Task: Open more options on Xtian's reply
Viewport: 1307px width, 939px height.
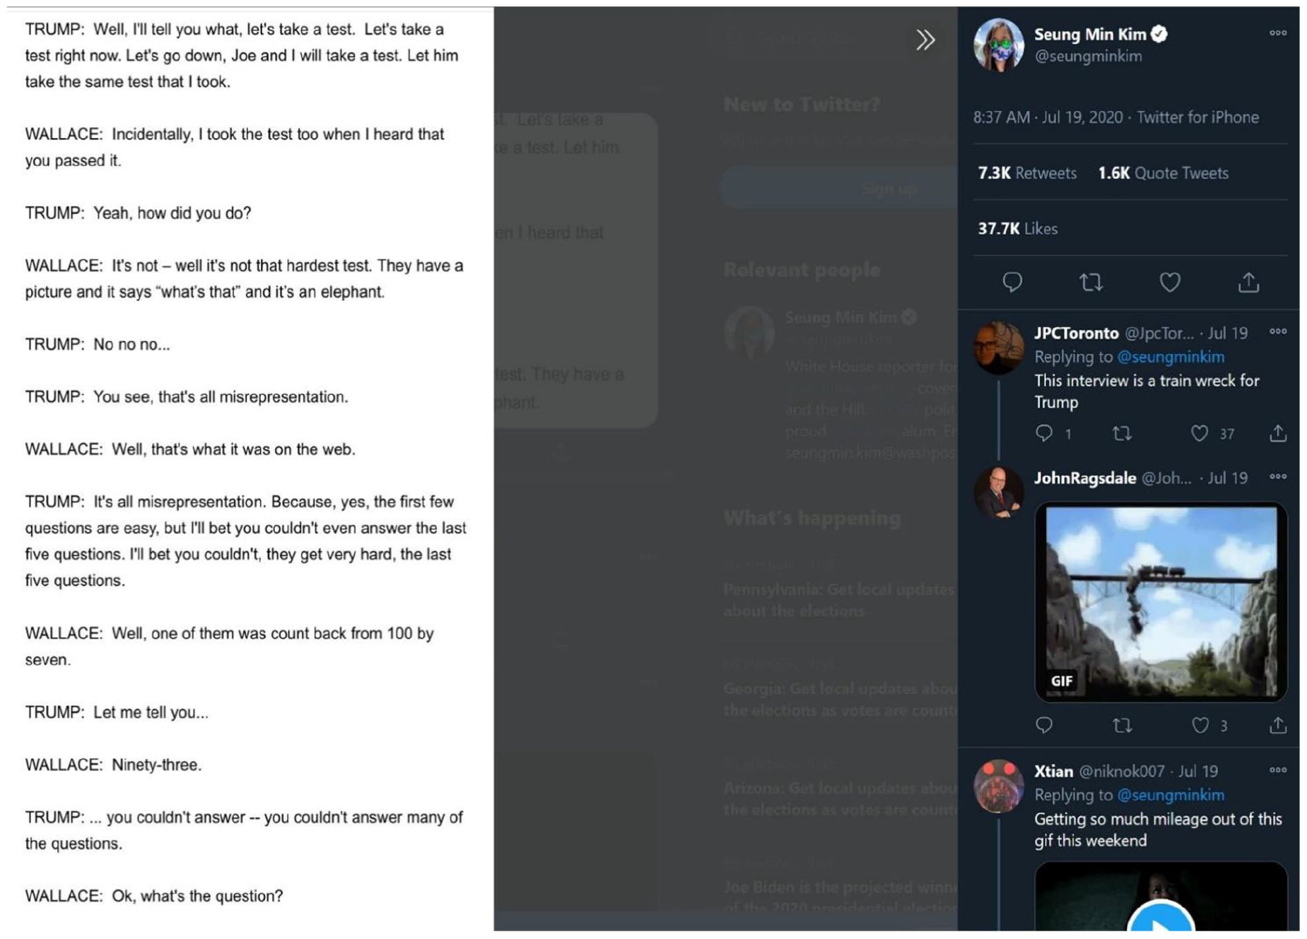Action: pos(1277,770)
